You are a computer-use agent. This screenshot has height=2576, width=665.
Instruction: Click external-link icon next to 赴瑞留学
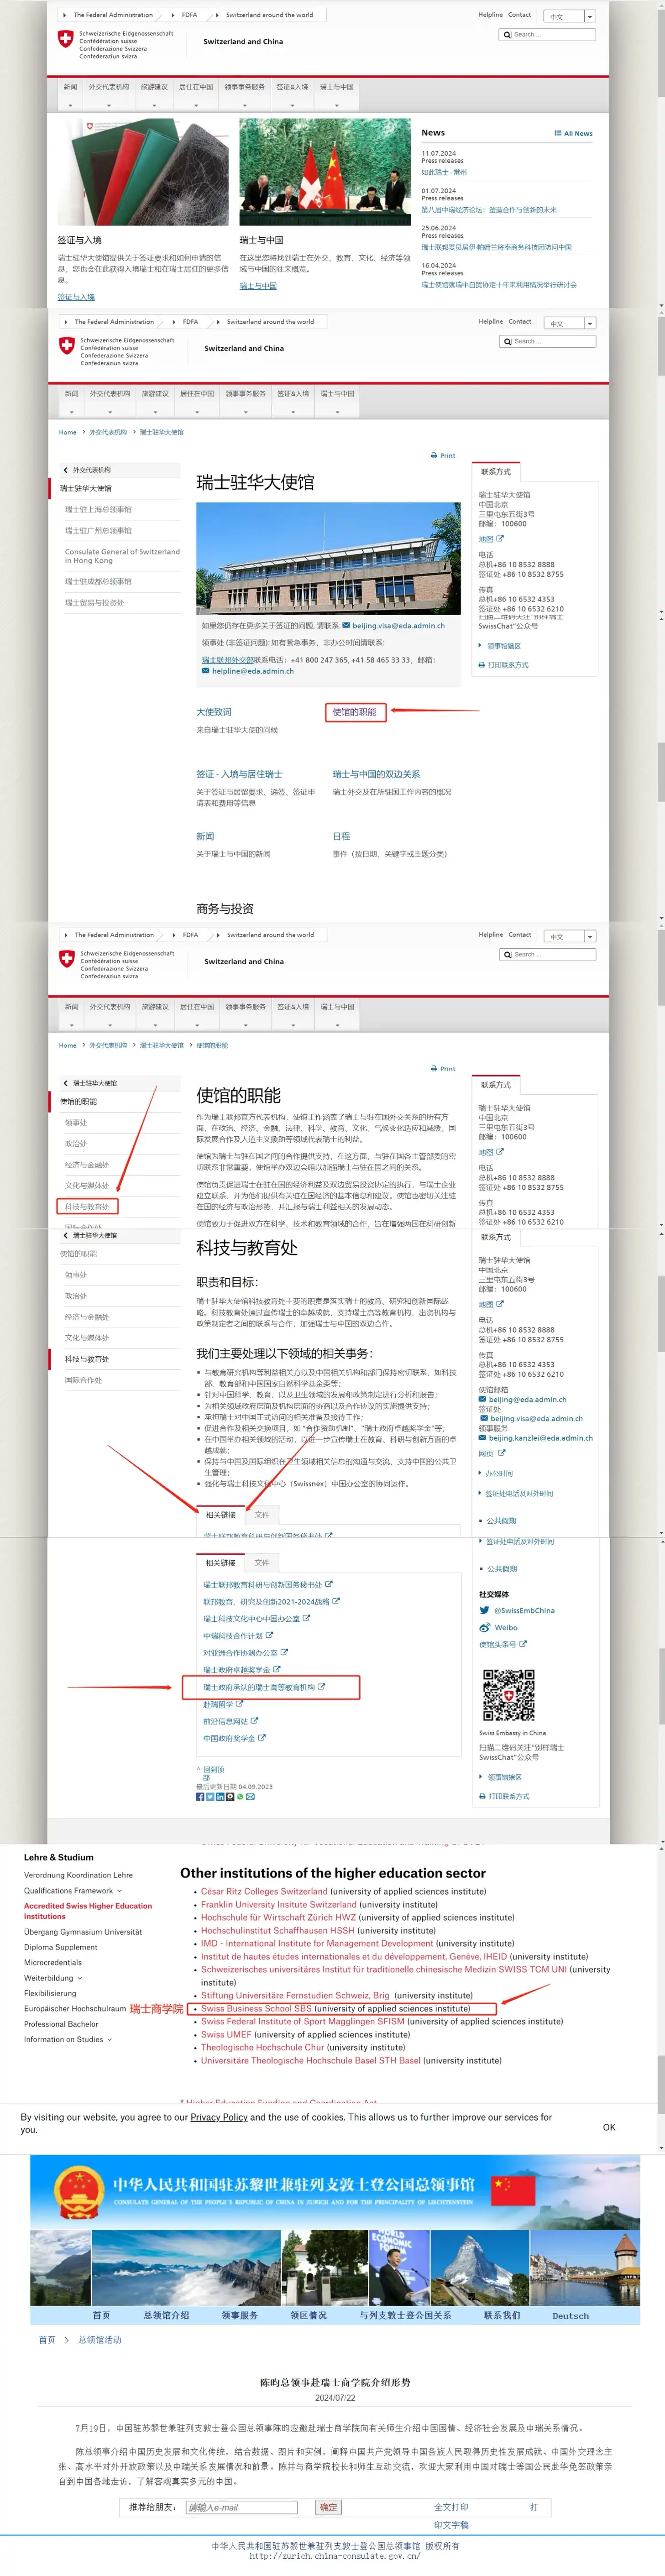pos(240,1703)
